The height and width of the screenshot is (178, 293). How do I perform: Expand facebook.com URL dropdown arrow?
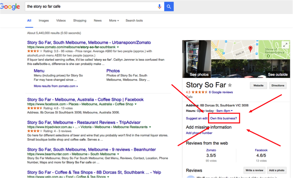pos(135,104)
